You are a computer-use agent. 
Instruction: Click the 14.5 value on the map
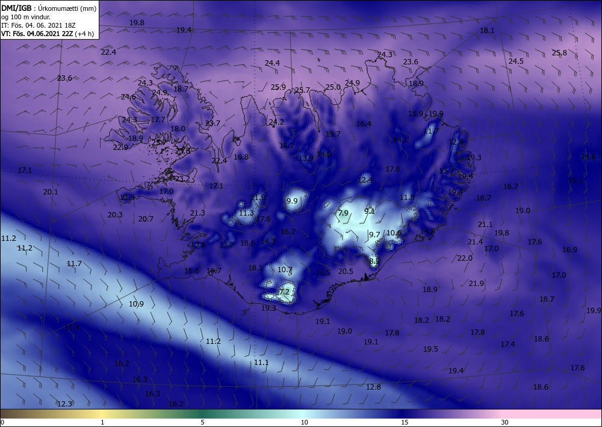(323, 272)
